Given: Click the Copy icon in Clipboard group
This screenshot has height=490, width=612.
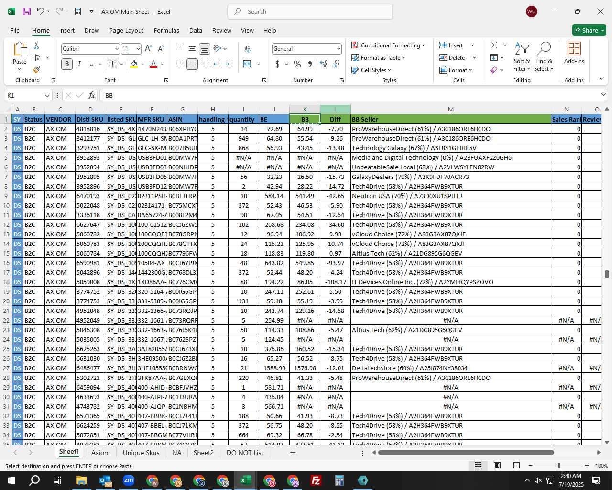Looking at the screenshot, I should pyautogui.click(x=36, y=57).
